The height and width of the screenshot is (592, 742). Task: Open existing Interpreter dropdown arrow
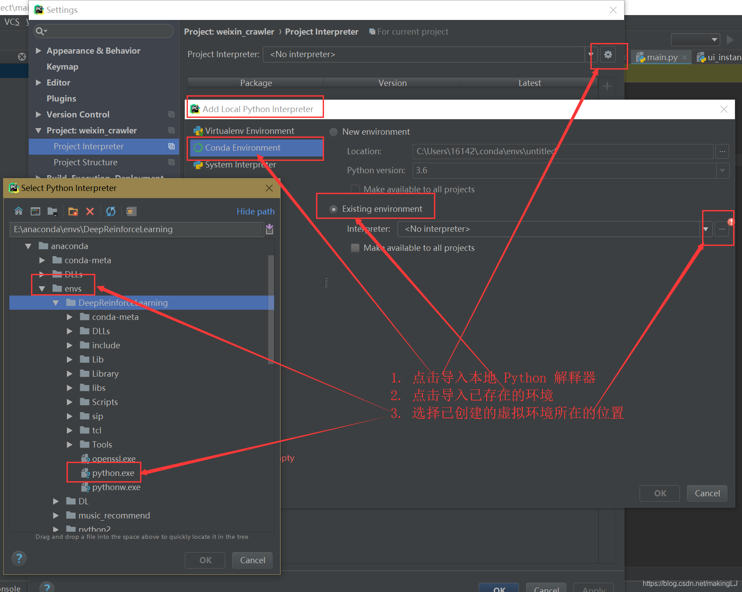(706, 229)
